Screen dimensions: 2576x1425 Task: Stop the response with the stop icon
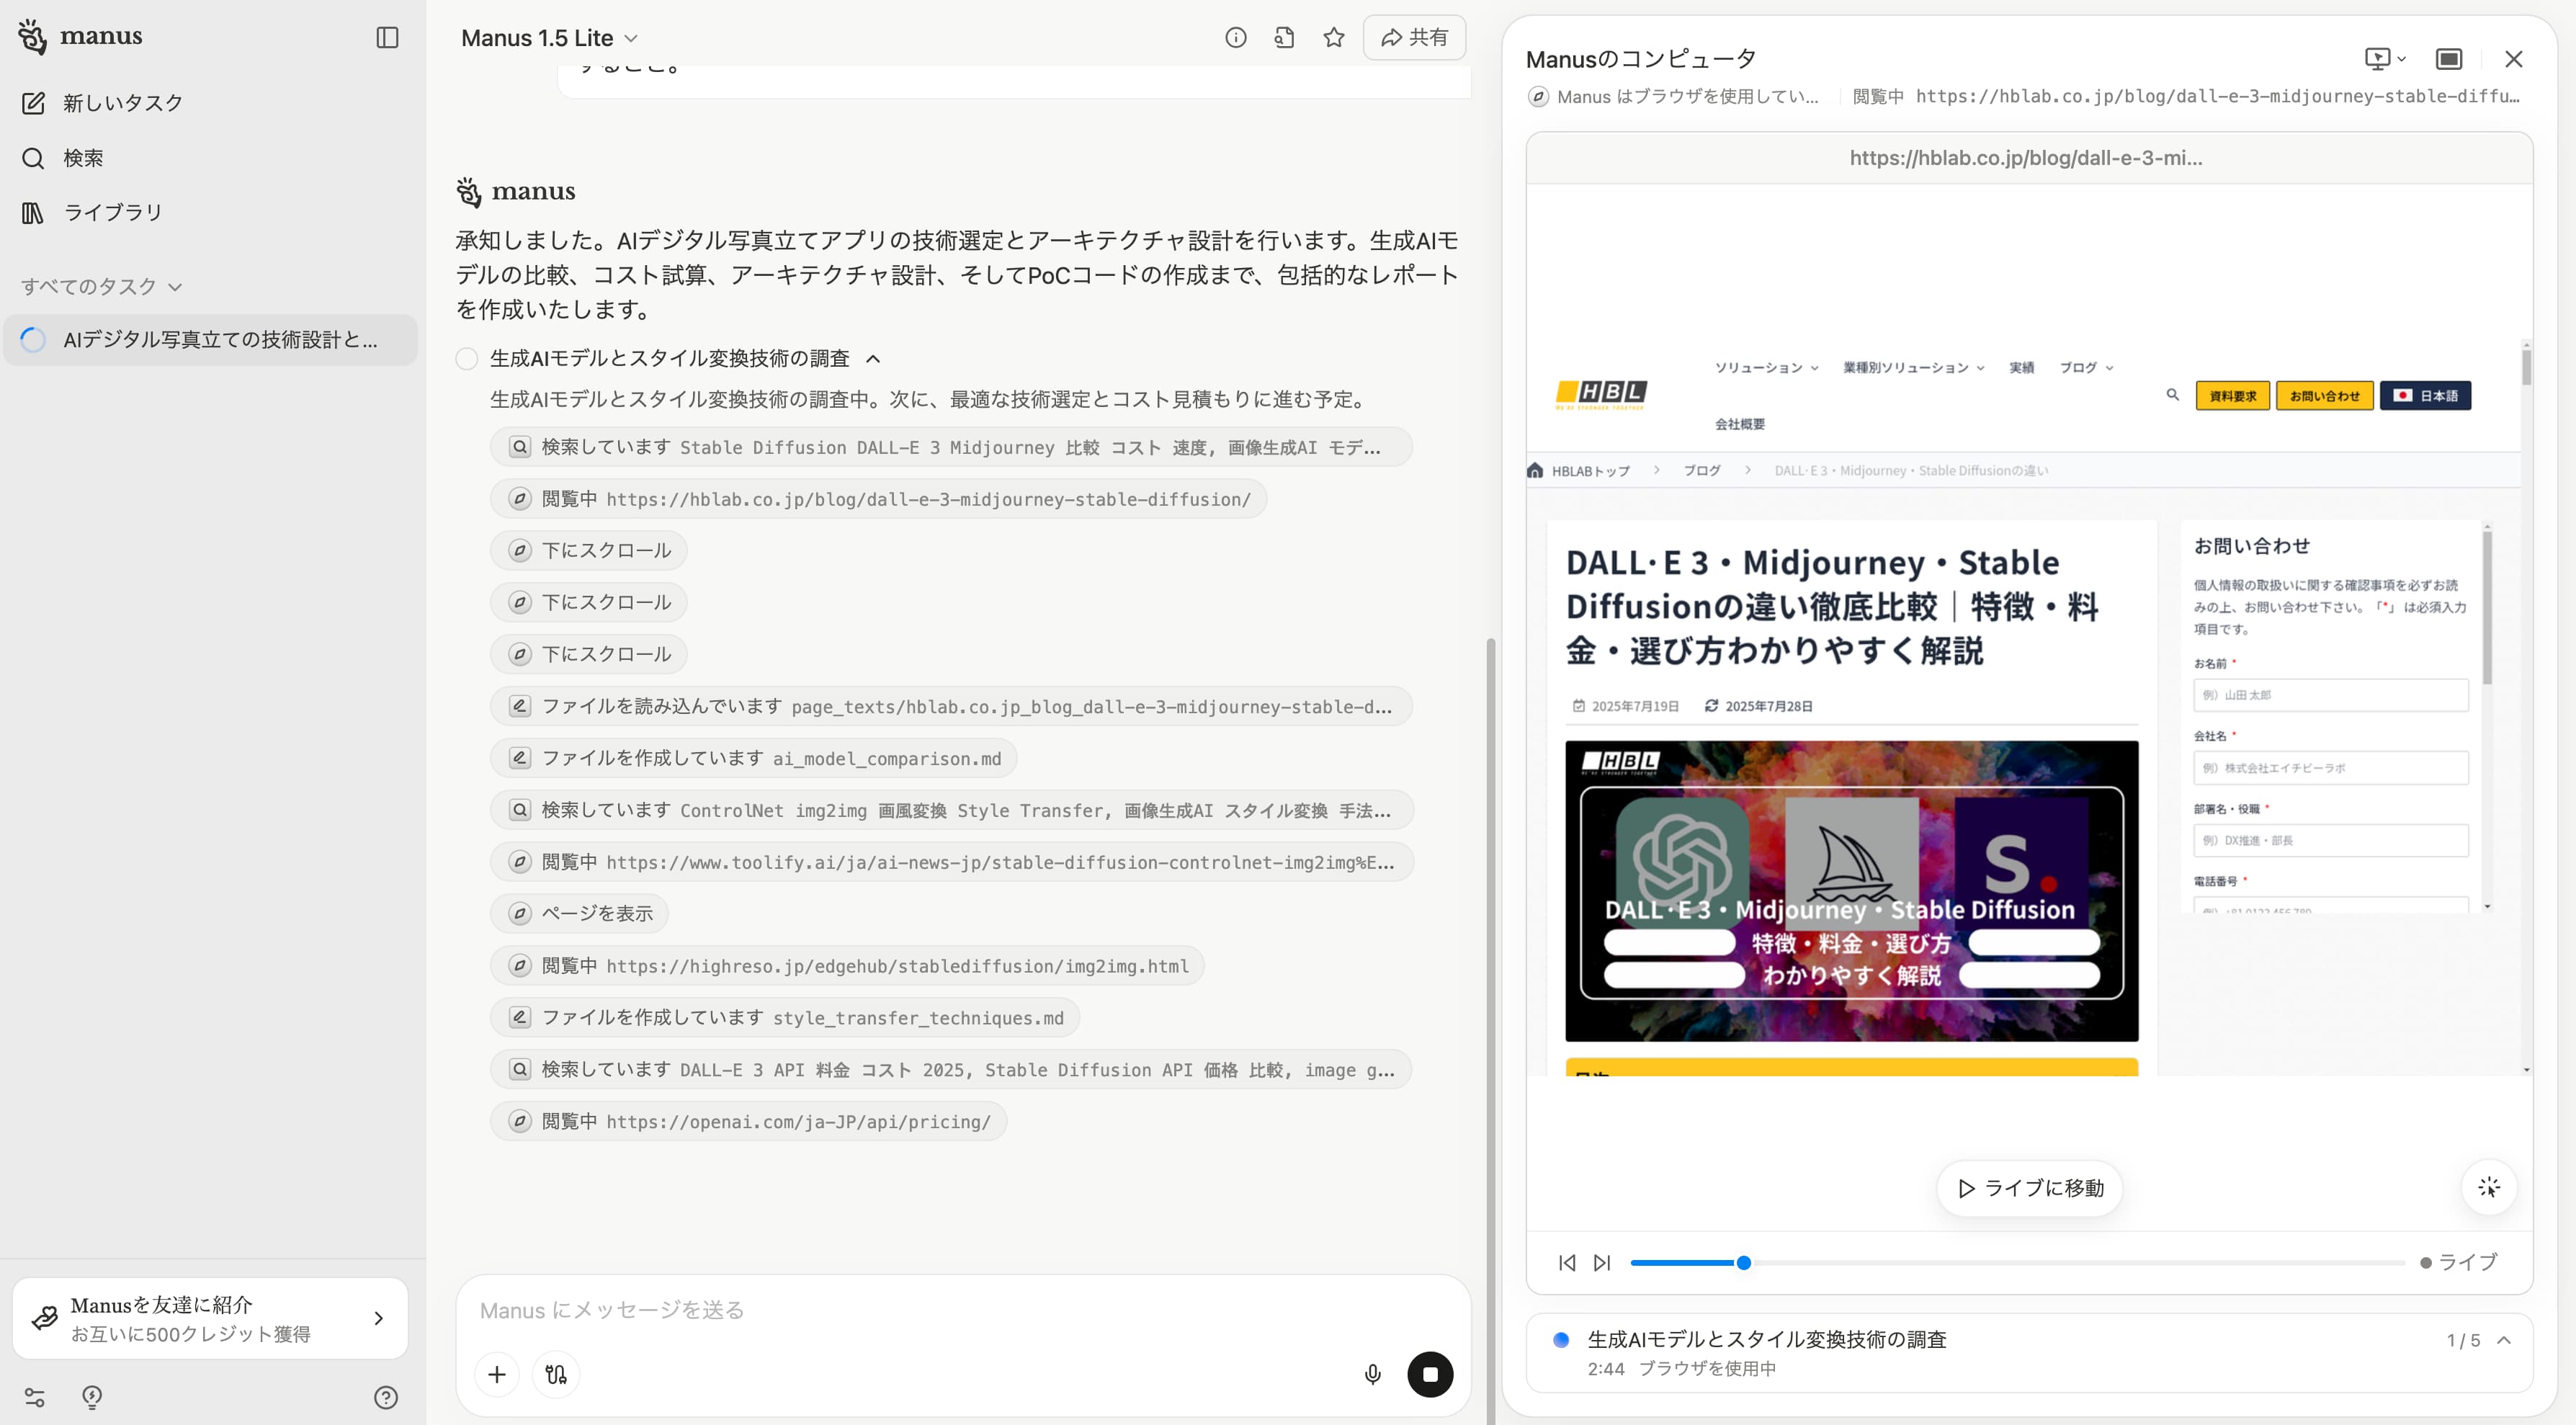(1432, 1374)
